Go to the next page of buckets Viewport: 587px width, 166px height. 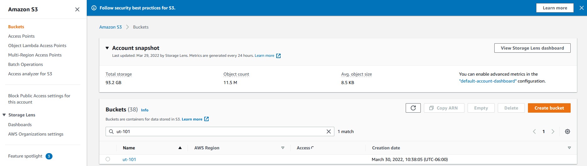coord(553,131)
